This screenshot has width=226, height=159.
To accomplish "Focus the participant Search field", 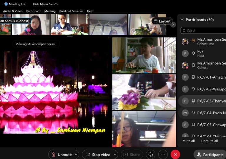I will click(203, 30).
